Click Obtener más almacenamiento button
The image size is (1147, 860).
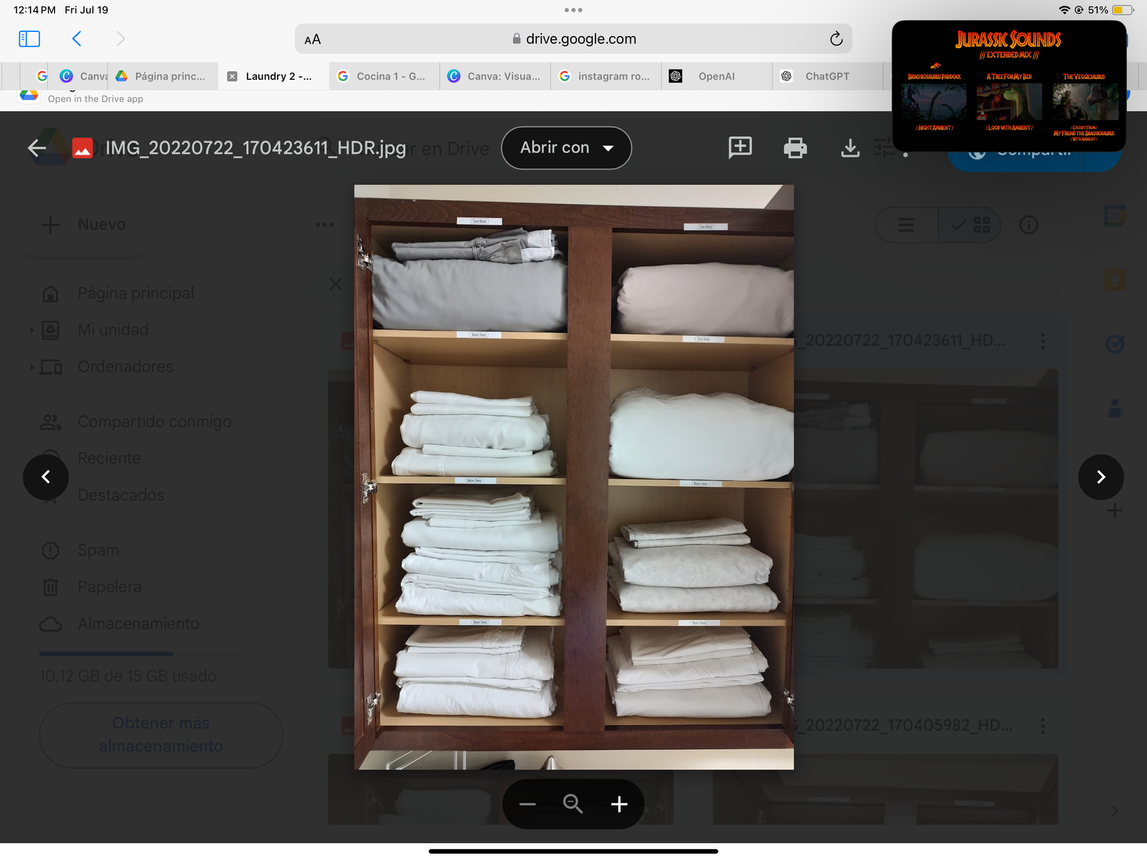161,735
